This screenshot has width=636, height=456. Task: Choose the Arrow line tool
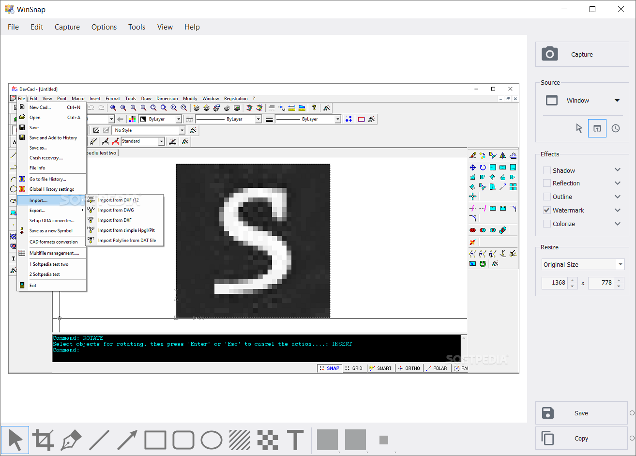point(127,440)
